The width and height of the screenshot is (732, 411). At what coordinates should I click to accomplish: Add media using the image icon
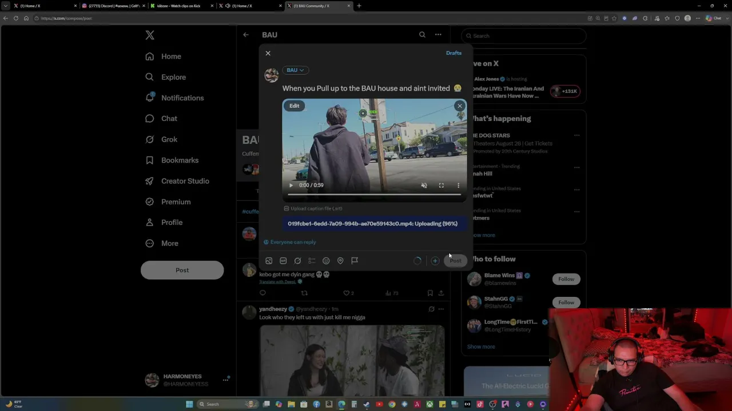click(269, 261)
